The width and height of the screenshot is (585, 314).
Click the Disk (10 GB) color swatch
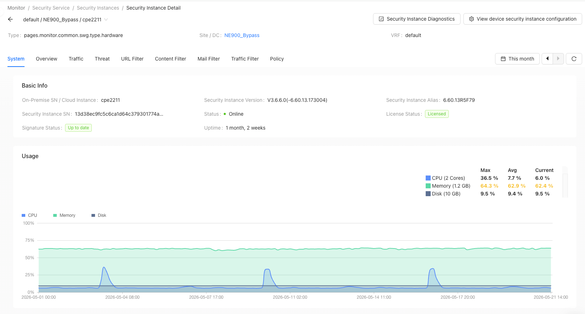(x=428, y=194)
